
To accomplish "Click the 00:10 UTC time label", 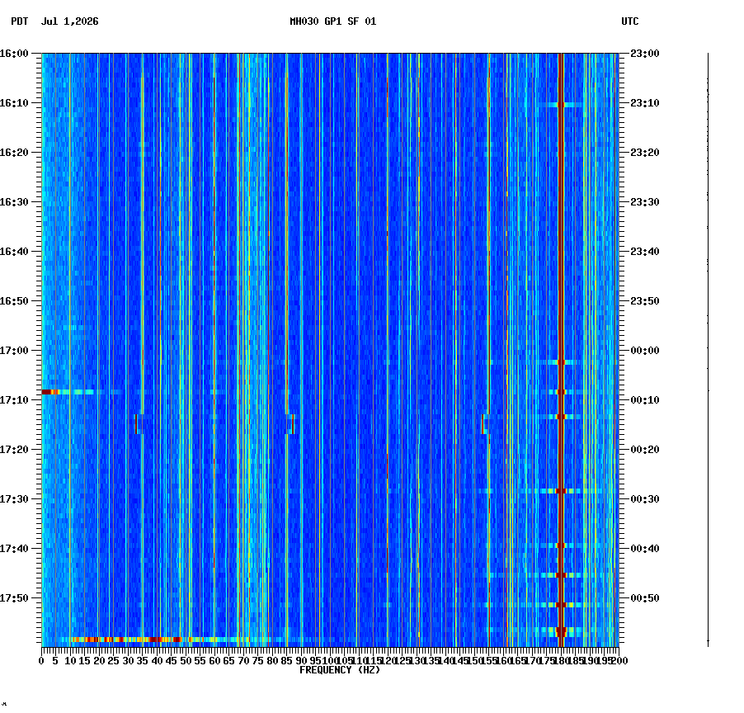I will (645, 400).
